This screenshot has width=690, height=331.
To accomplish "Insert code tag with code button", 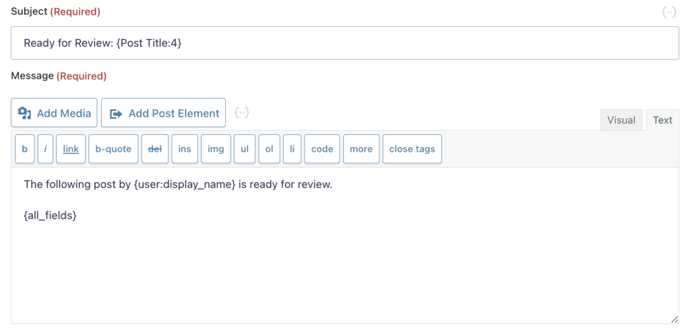I will tap(322, 149).
